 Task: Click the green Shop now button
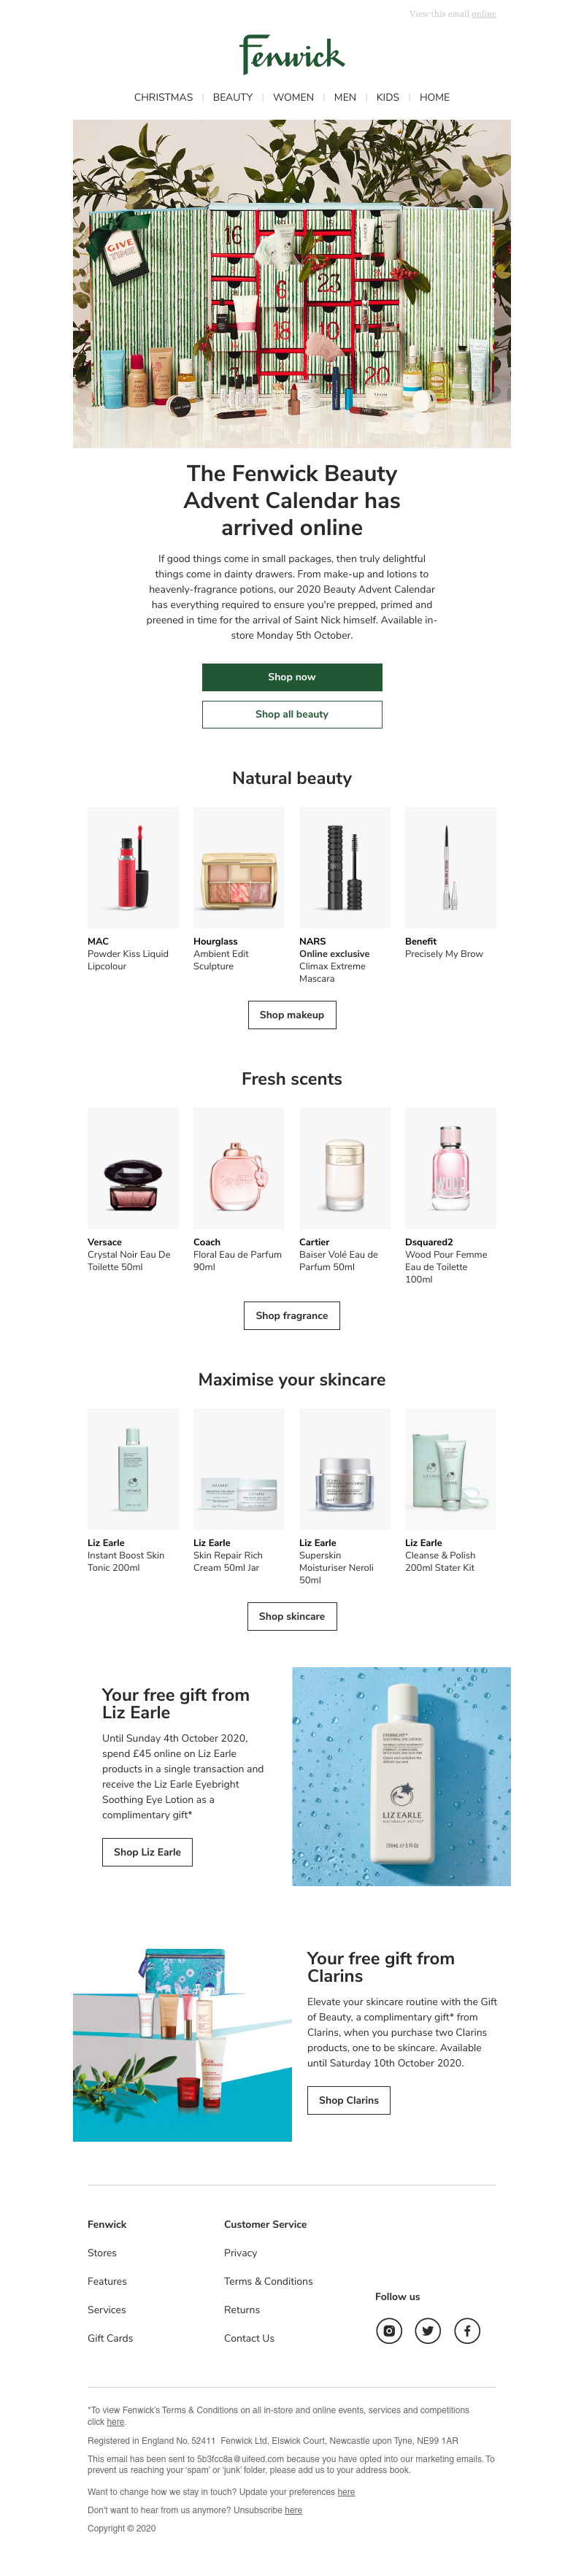(x=292, y=677)
